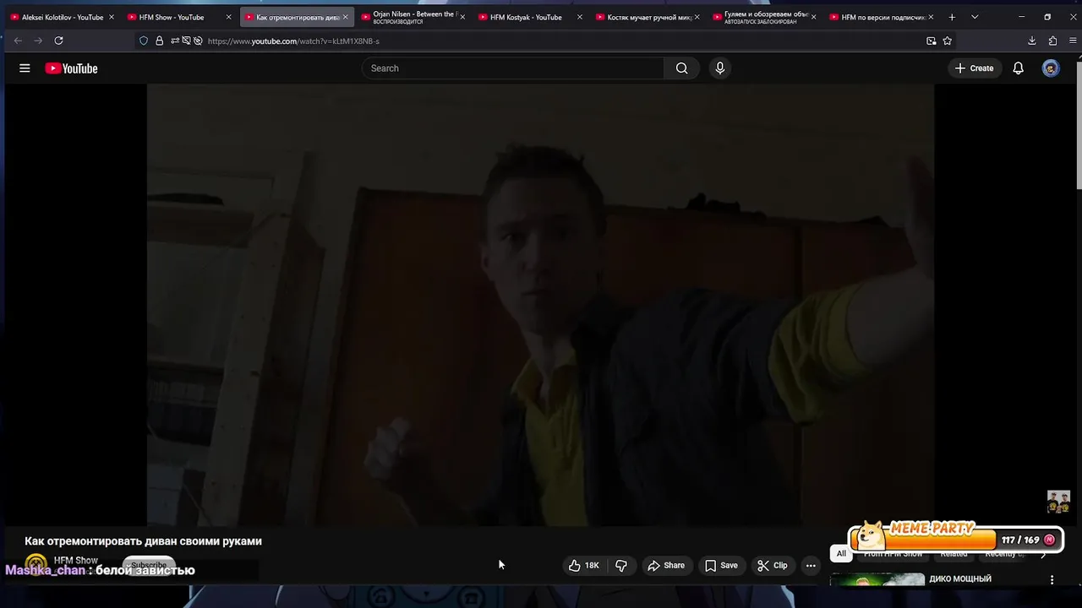Click the video player area
The image size is (1082, 608).
pyautogui.click(x=540, y=304)
